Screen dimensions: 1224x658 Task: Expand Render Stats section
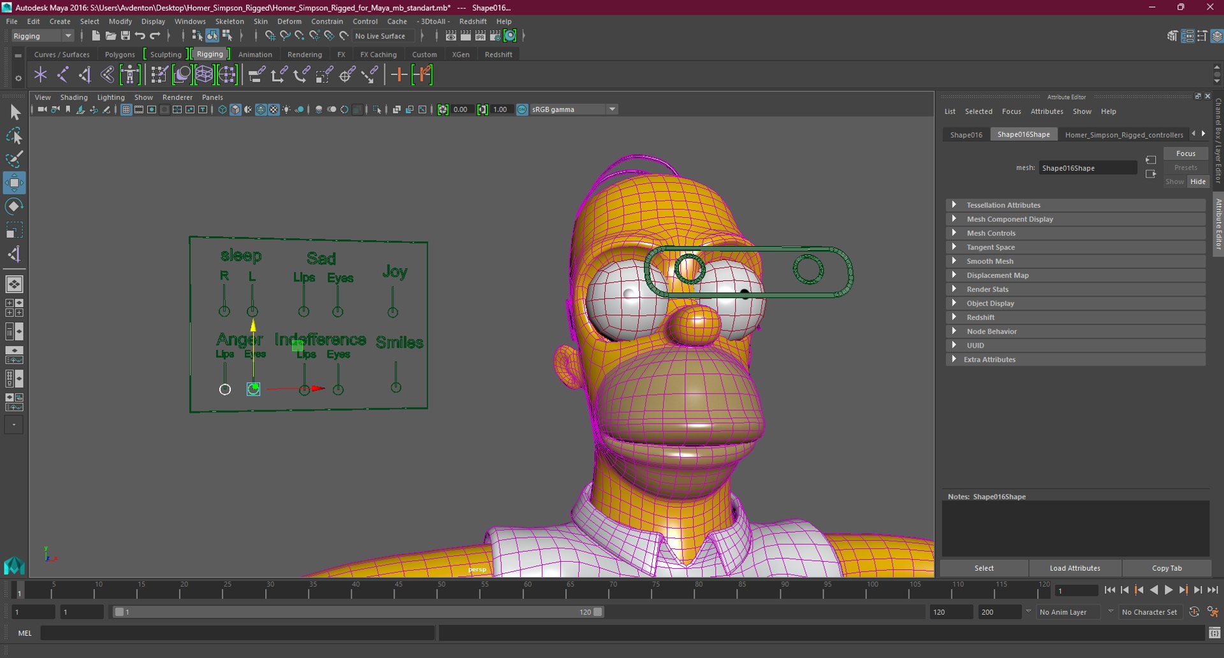1075,289
